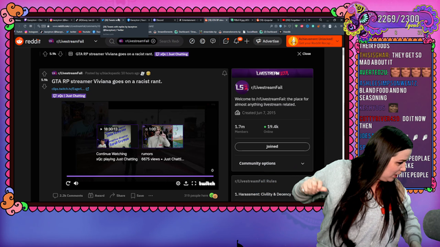This screenshot has height=247, width=440.
Task: Upvote from the top overlay bar
Action: 45,54
